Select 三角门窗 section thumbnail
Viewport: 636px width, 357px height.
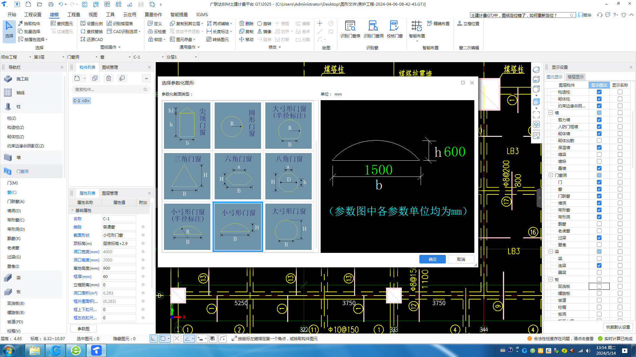187,176
